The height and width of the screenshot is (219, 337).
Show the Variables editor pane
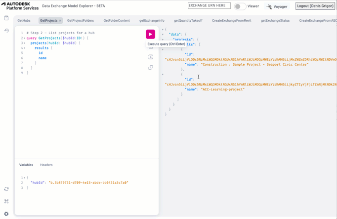26,165
